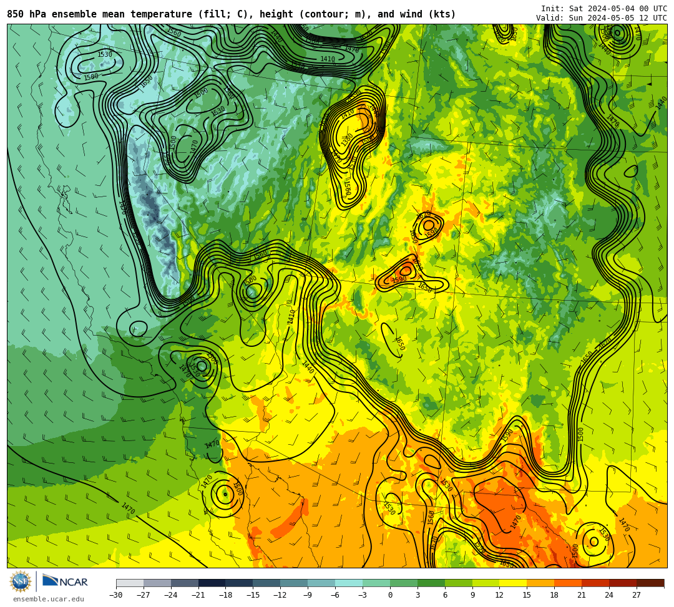674x607 pixels.
Task: Click the Valid: Sun 2024-05-05 12 UTC line
Action: pos(602,18)
